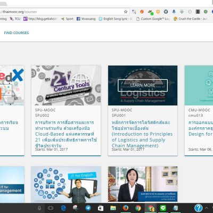Click the SPU001 course code text
This screenshot has height=213, width=213.
[x=119, y=116]
